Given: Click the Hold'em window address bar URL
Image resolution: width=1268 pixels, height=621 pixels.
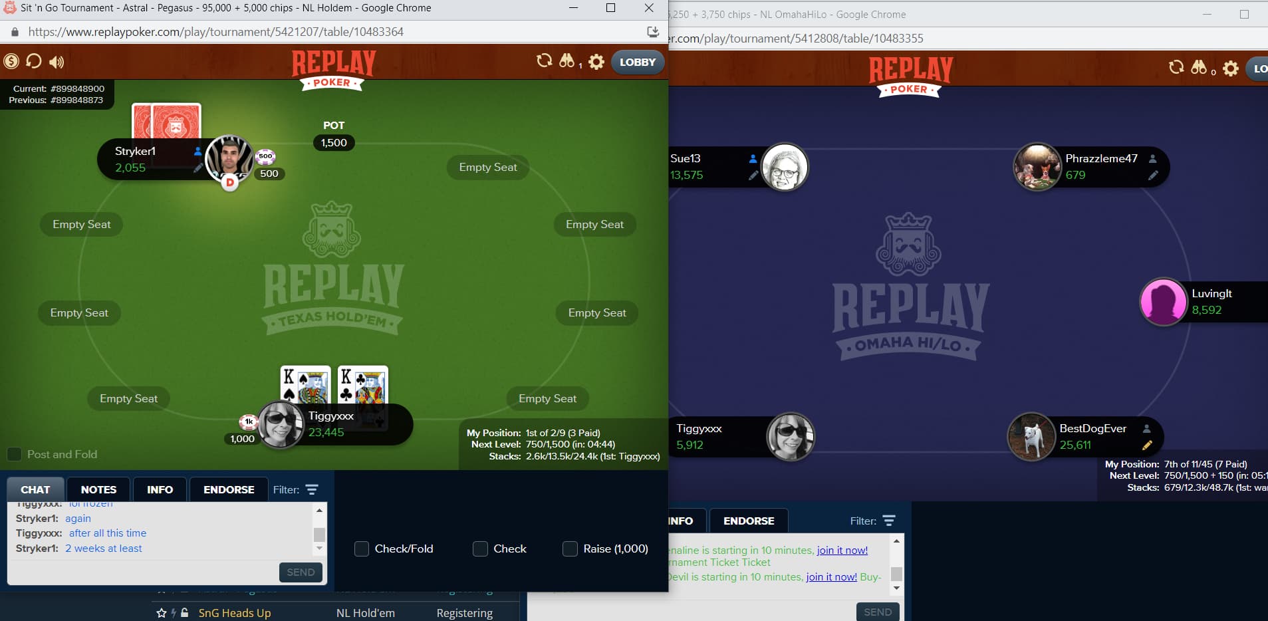Looking at the screenshot, I should (215, 31).
